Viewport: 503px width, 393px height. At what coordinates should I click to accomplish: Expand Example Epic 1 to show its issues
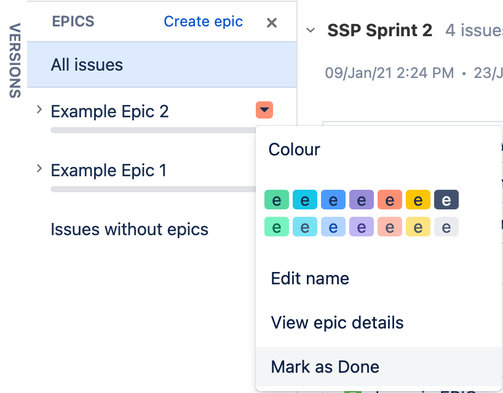(x=39, y=169)
